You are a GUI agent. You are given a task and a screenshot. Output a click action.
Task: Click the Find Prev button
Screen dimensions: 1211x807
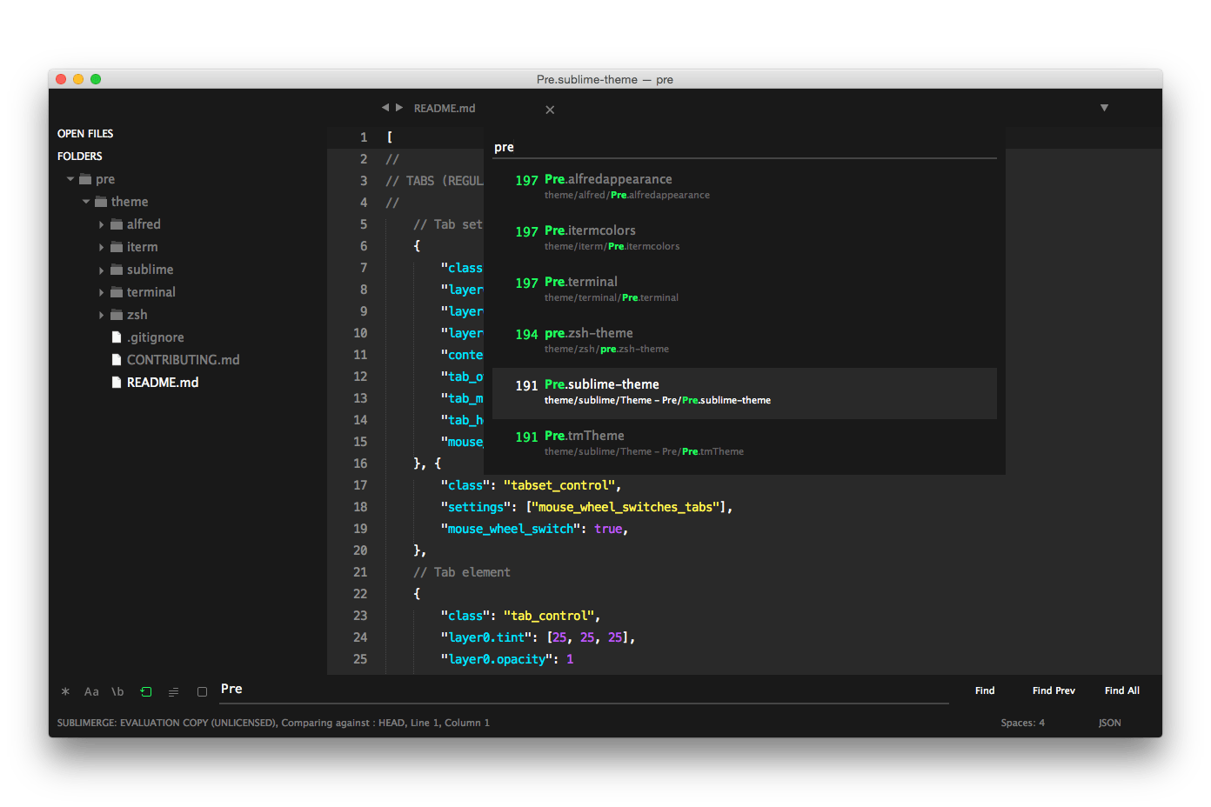(x=1054, y=690)
